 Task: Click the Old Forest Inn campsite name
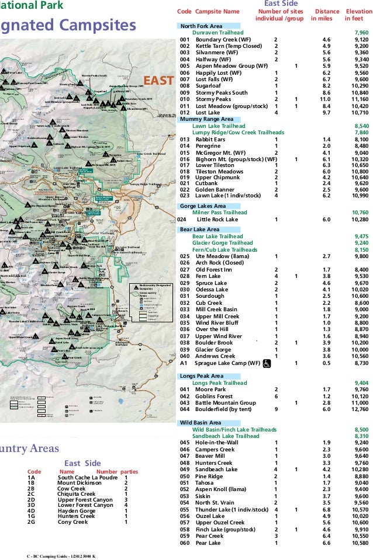(213, 270)
